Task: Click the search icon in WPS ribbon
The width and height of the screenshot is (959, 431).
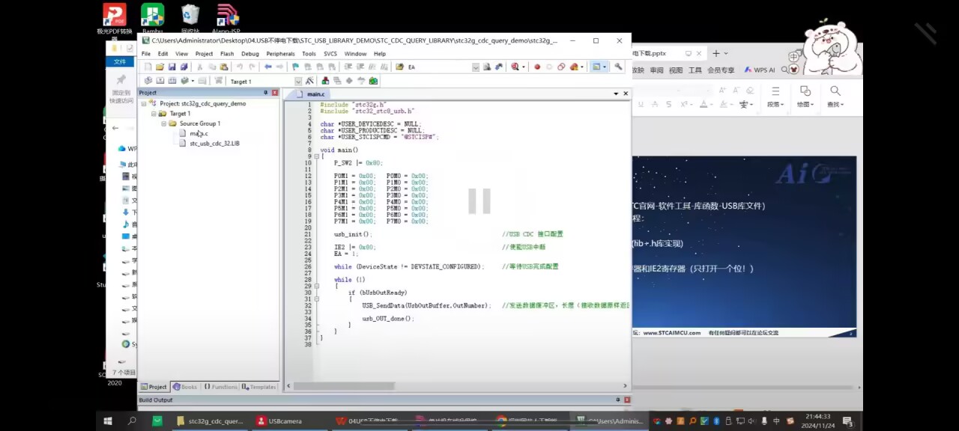Action: 835,91
